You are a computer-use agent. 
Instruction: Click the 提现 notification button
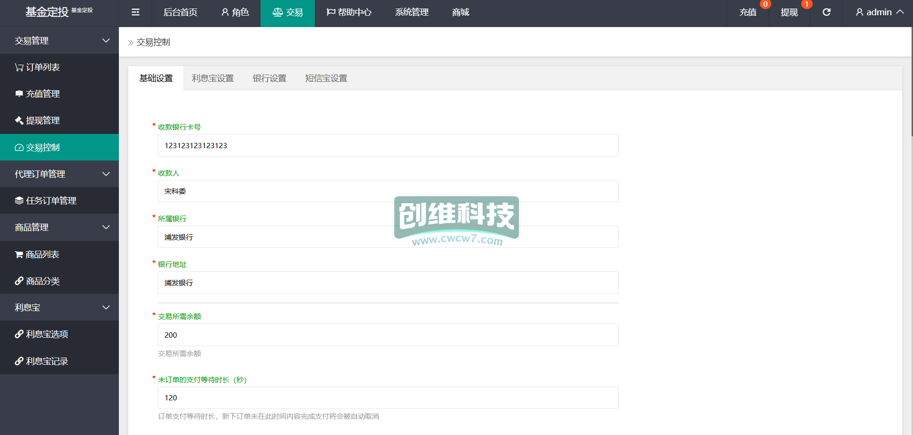[x=789, y=12]
